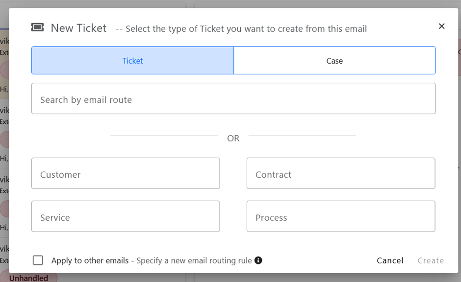Click the 'Apply to other emails' label text
Viewport: 461px width, 282px height.
click(x=90, y=261)
